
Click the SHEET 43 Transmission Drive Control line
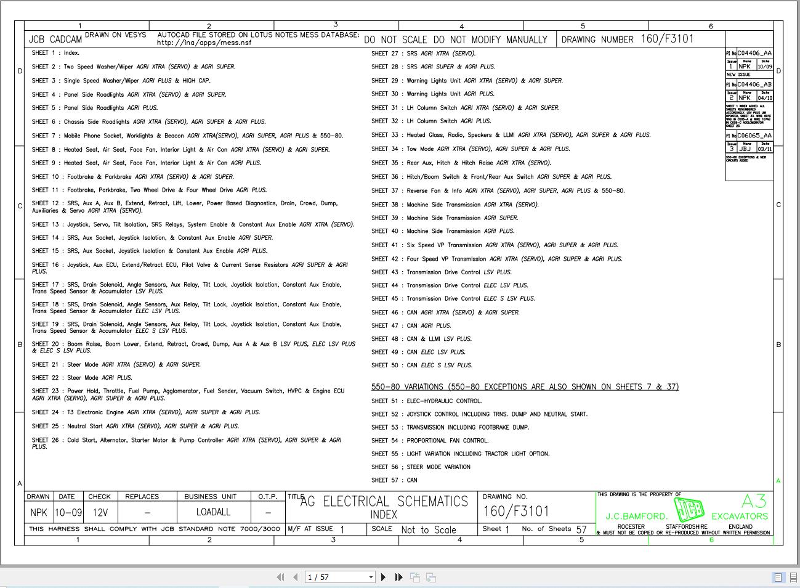click(x=442, y=272)
